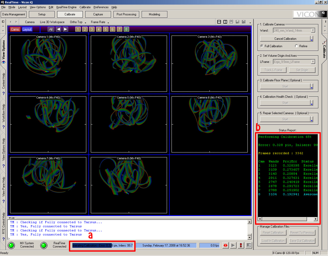Select the Camera 8 view pane
The height and width of the screenshot is (256, 328).
coord(129,185)
